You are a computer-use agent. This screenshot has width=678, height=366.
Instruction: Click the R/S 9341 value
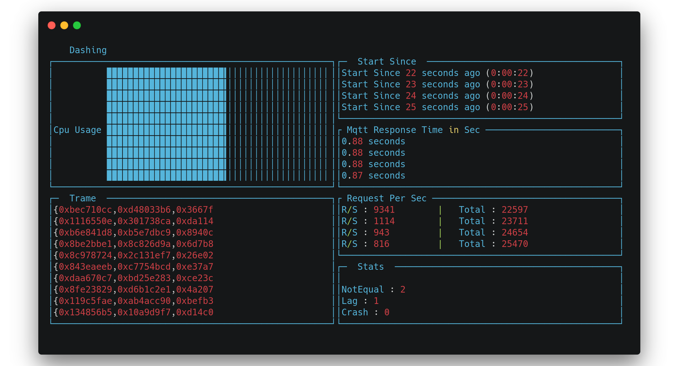pyautogui.click(x=384, y=210)
